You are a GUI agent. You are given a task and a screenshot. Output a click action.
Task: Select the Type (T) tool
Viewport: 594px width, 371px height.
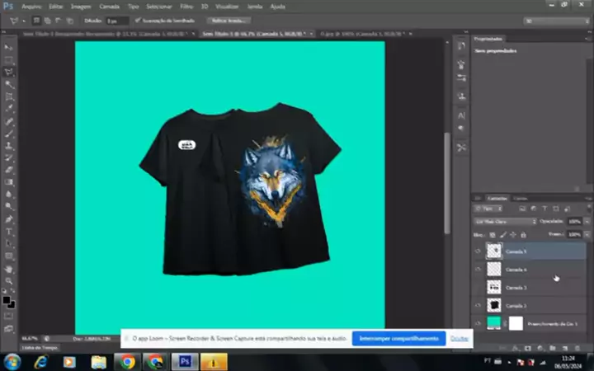coord(9,232)
